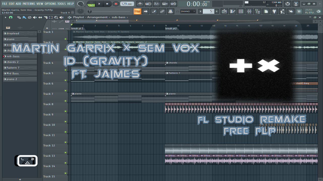Open the ADD menu
Viewport: 323px width, 181px height.
[x=18, y=4]
